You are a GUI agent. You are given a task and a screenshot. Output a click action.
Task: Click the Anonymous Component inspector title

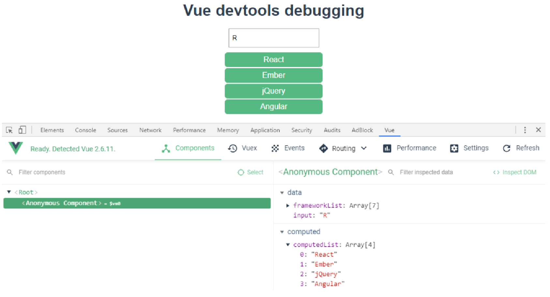tap(330, 172)
